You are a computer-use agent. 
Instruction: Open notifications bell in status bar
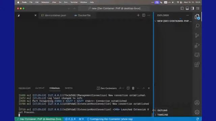[197, 119]
